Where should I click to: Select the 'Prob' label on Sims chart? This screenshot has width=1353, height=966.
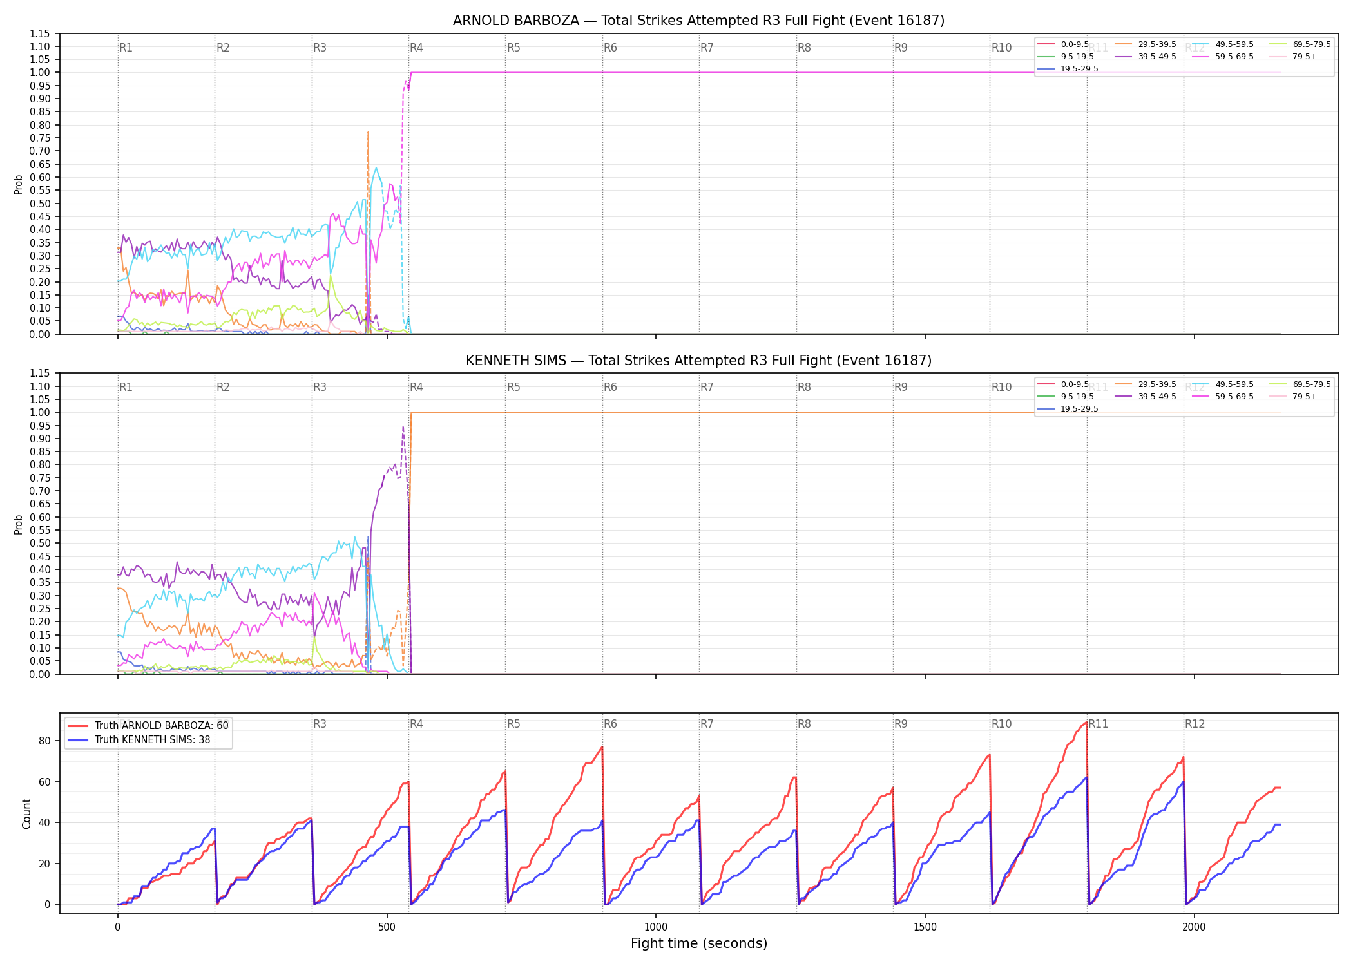(19, 524)
